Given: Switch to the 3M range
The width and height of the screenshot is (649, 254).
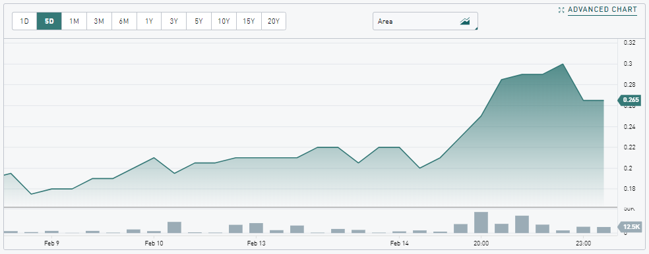Looking at the screenshot, I should pyautogui.click(x=99, y=21).
